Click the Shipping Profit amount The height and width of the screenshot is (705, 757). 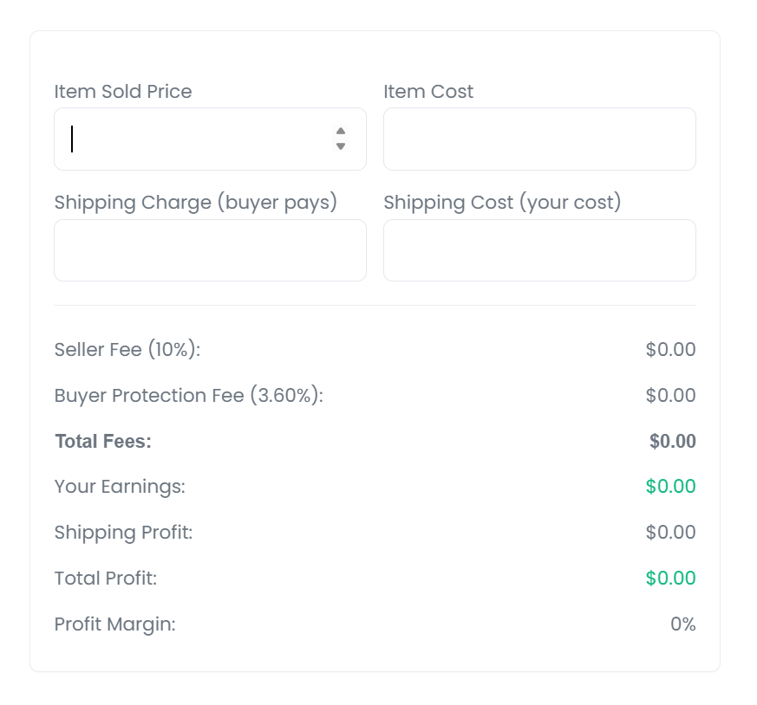670,533
